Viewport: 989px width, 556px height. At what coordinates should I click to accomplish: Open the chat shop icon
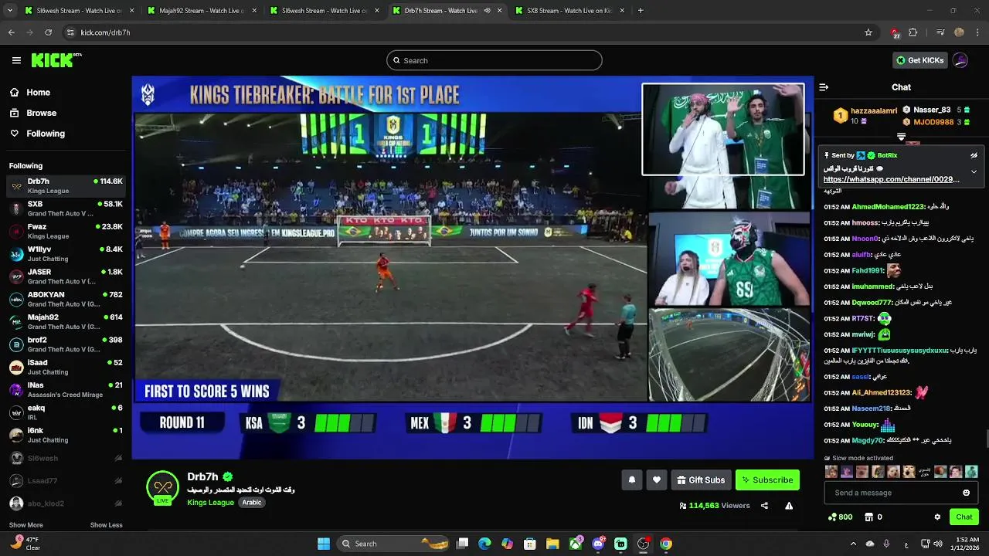tap(868, 517)
